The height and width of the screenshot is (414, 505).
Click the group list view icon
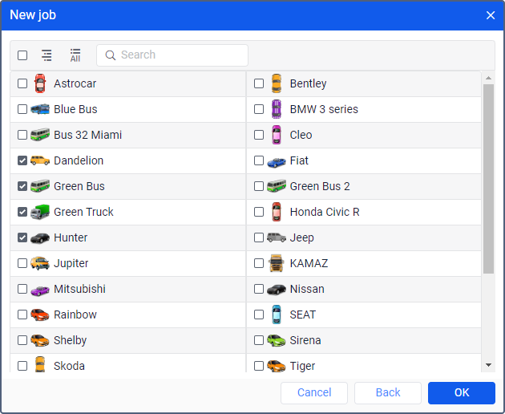(x=46, y=55)
